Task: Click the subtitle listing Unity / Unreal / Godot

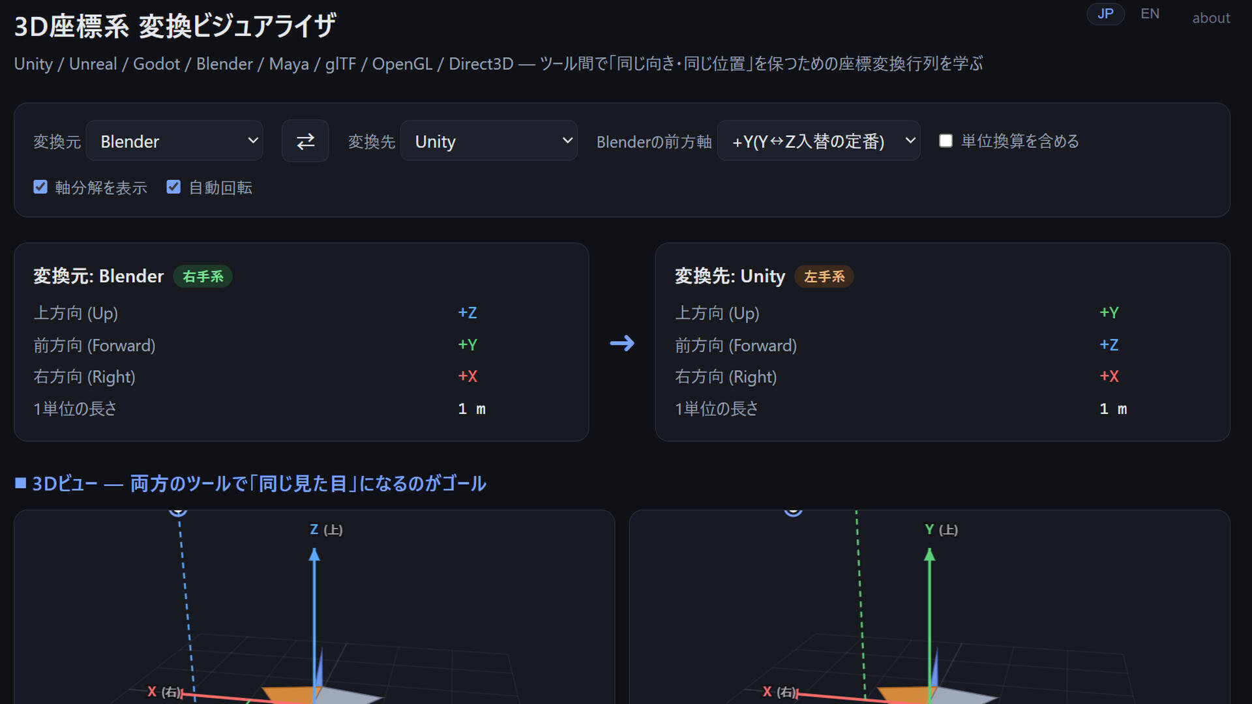Action: pyautogui.click(x=498, y=64)
